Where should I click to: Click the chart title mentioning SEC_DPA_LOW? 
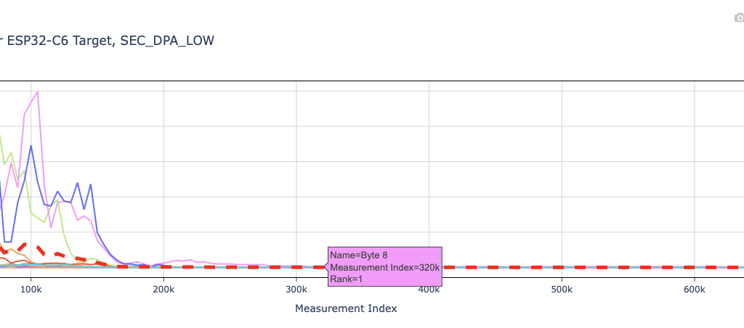(108, 41)
